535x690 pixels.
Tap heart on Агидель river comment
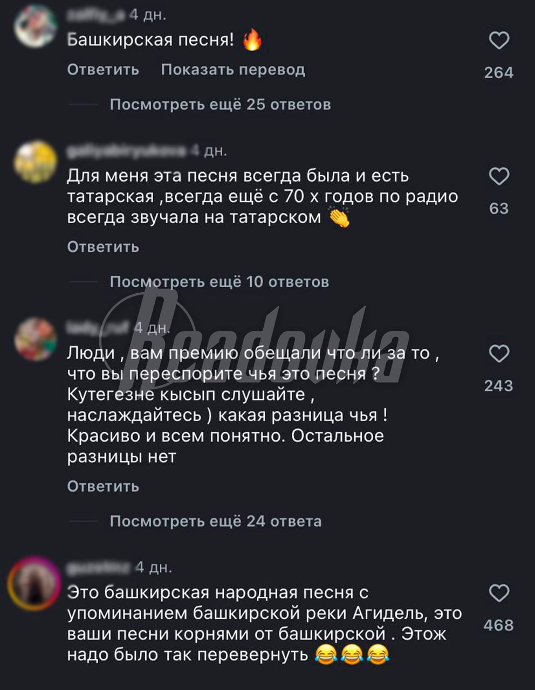[x=499, y=593]
